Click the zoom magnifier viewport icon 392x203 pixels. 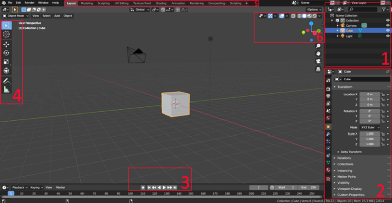click(318, 46)
